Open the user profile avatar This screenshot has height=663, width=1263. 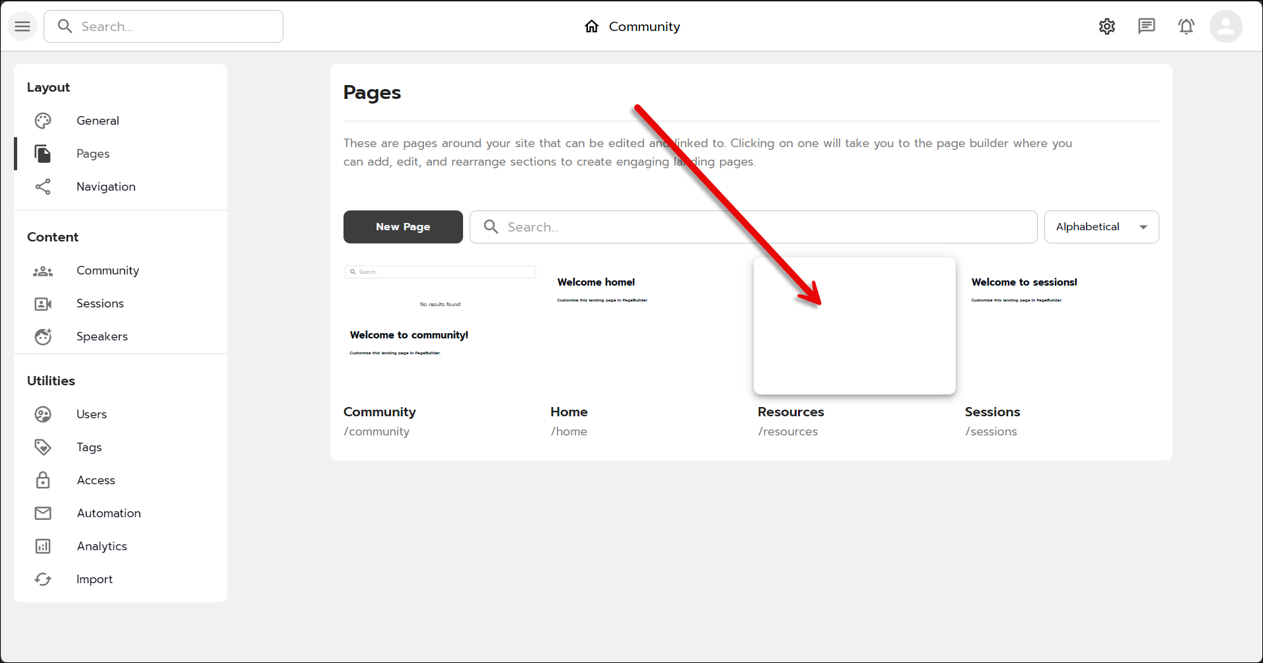[x=1225, y=26]
